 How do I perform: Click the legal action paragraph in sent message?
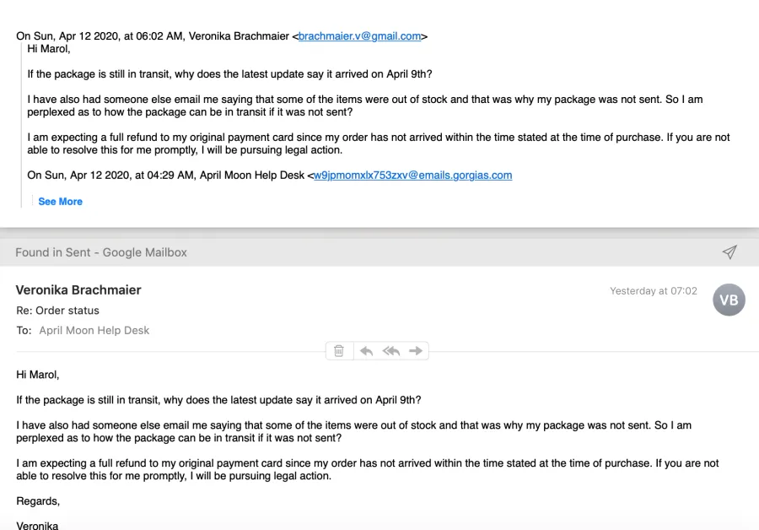(368, 469)
